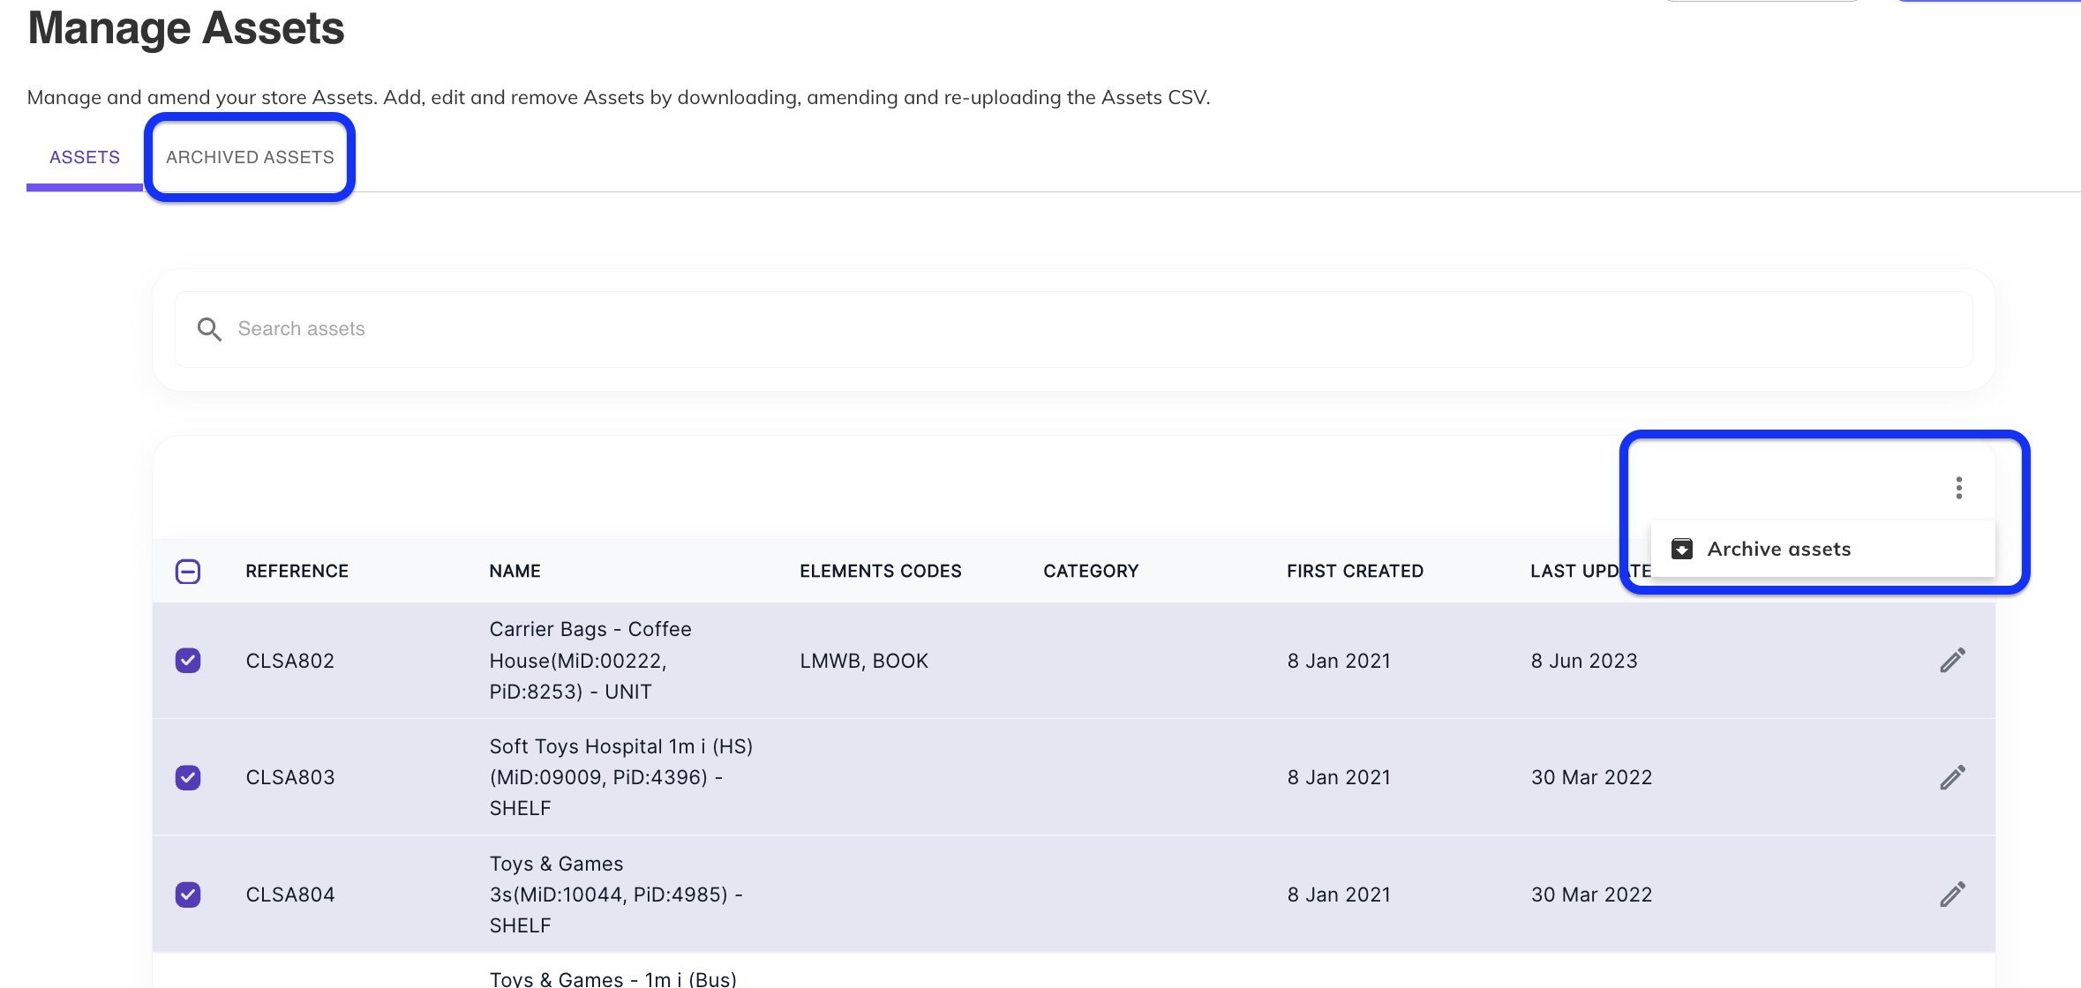Toggle the select-all header checkbox
The height and width of the screenshot is (988, 2081).
pyautogui.click(x=188, y=571)
